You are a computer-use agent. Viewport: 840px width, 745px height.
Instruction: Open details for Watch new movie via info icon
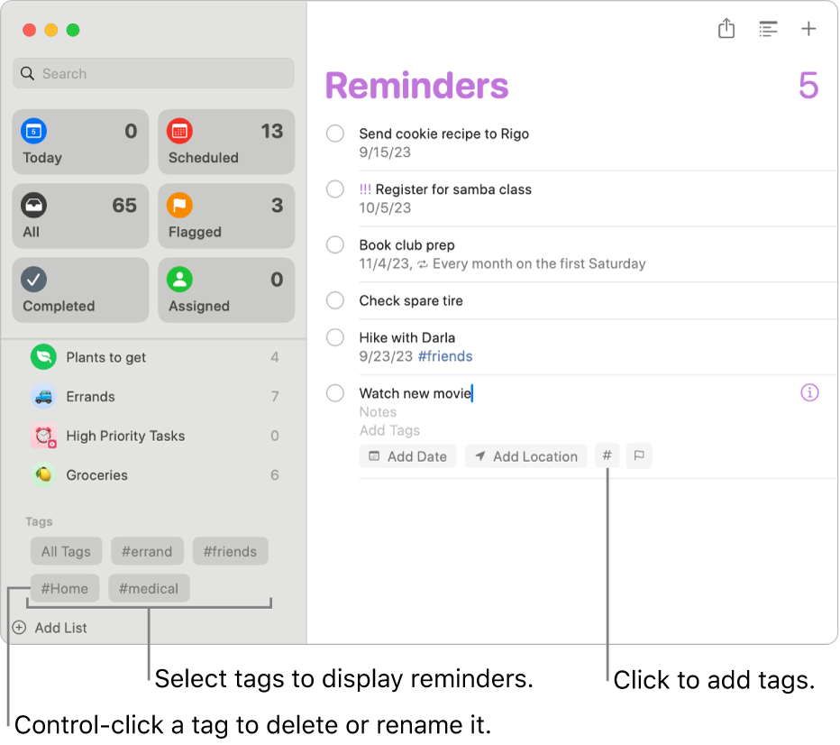click(810, 392)
